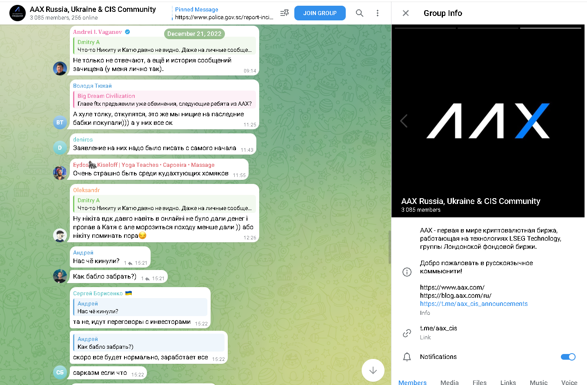Switch to the Links tab
Viewport: 587px width, 385px height.
click(508, 382)
